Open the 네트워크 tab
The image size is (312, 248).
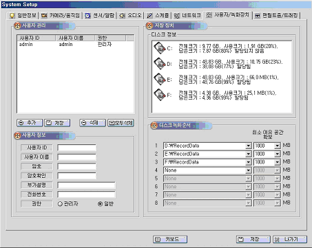pos(187,16)
